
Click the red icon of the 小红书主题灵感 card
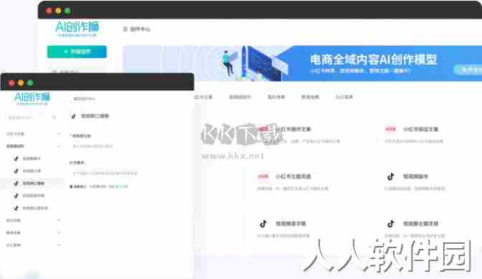click(263, 176)
